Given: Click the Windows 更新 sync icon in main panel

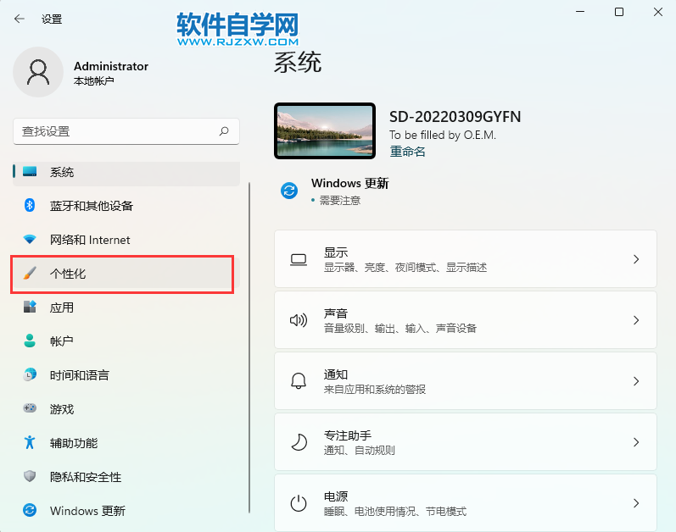Looking at the screenshot, I should [289, 191].
